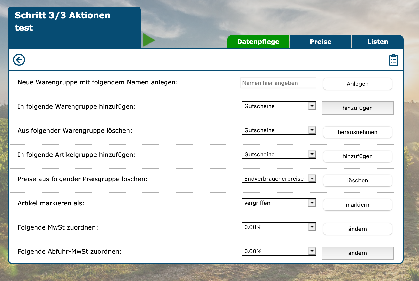Click hinzufügen for Artikelgruppe
419x281 pixels.
[357, 156]
